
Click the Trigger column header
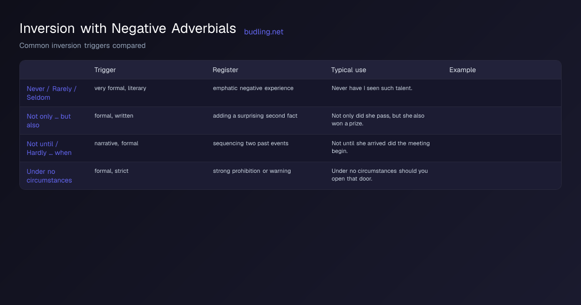(105, 70)
